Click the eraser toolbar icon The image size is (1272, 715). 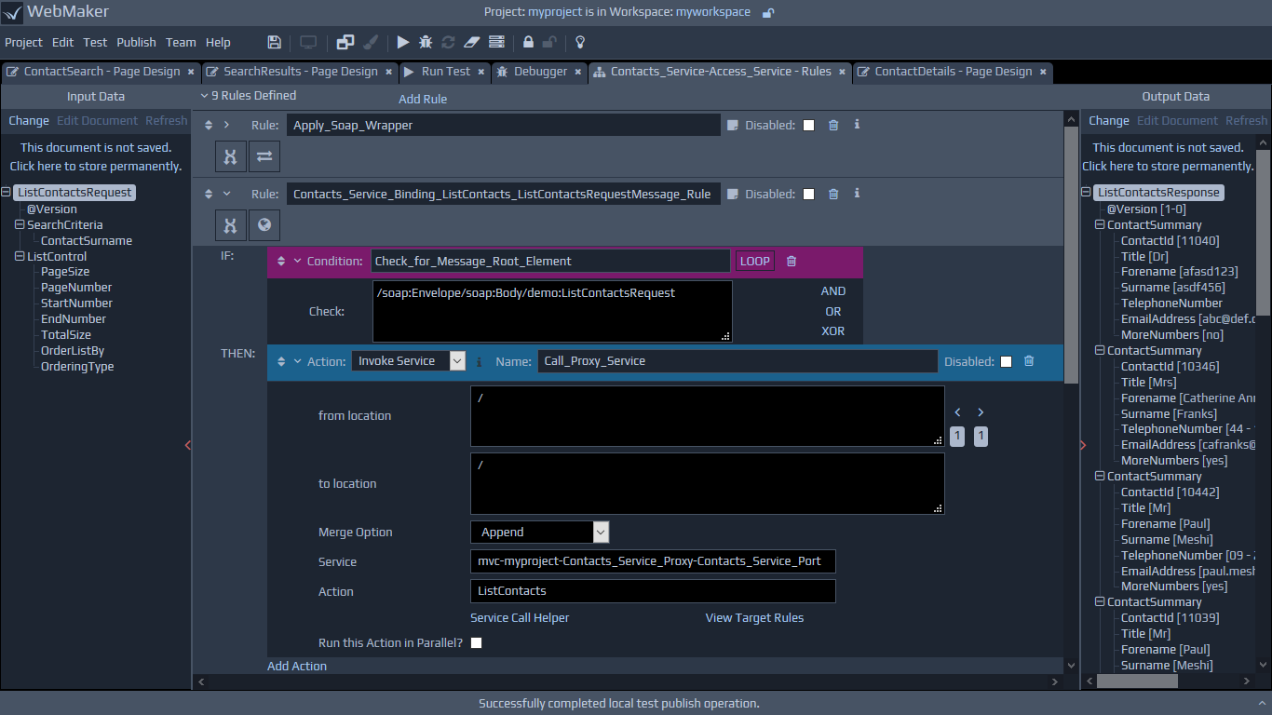[471, 42]
